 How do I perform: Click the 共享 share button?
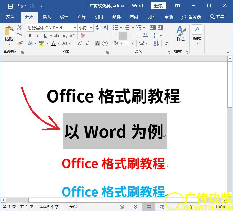[x=217, y=17]
